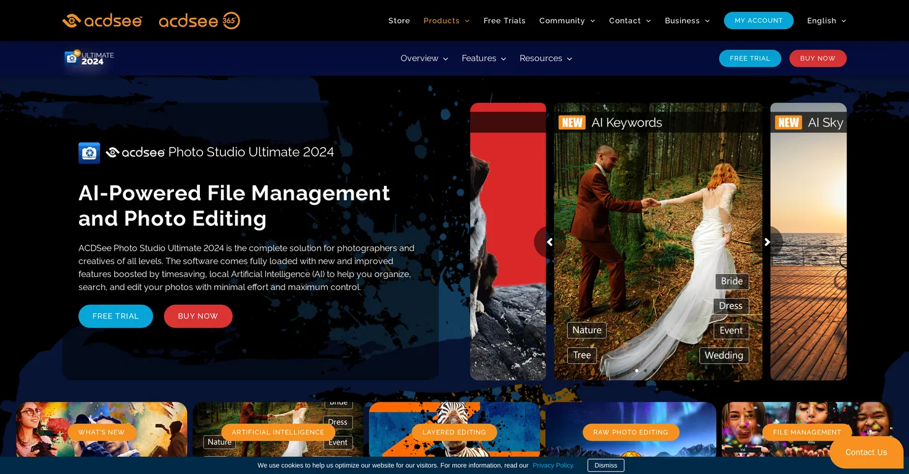The width and height of the screenshot is (909, 474).
Task: Click the AI Keywords slide image
Action: click(x=658, y=241)
